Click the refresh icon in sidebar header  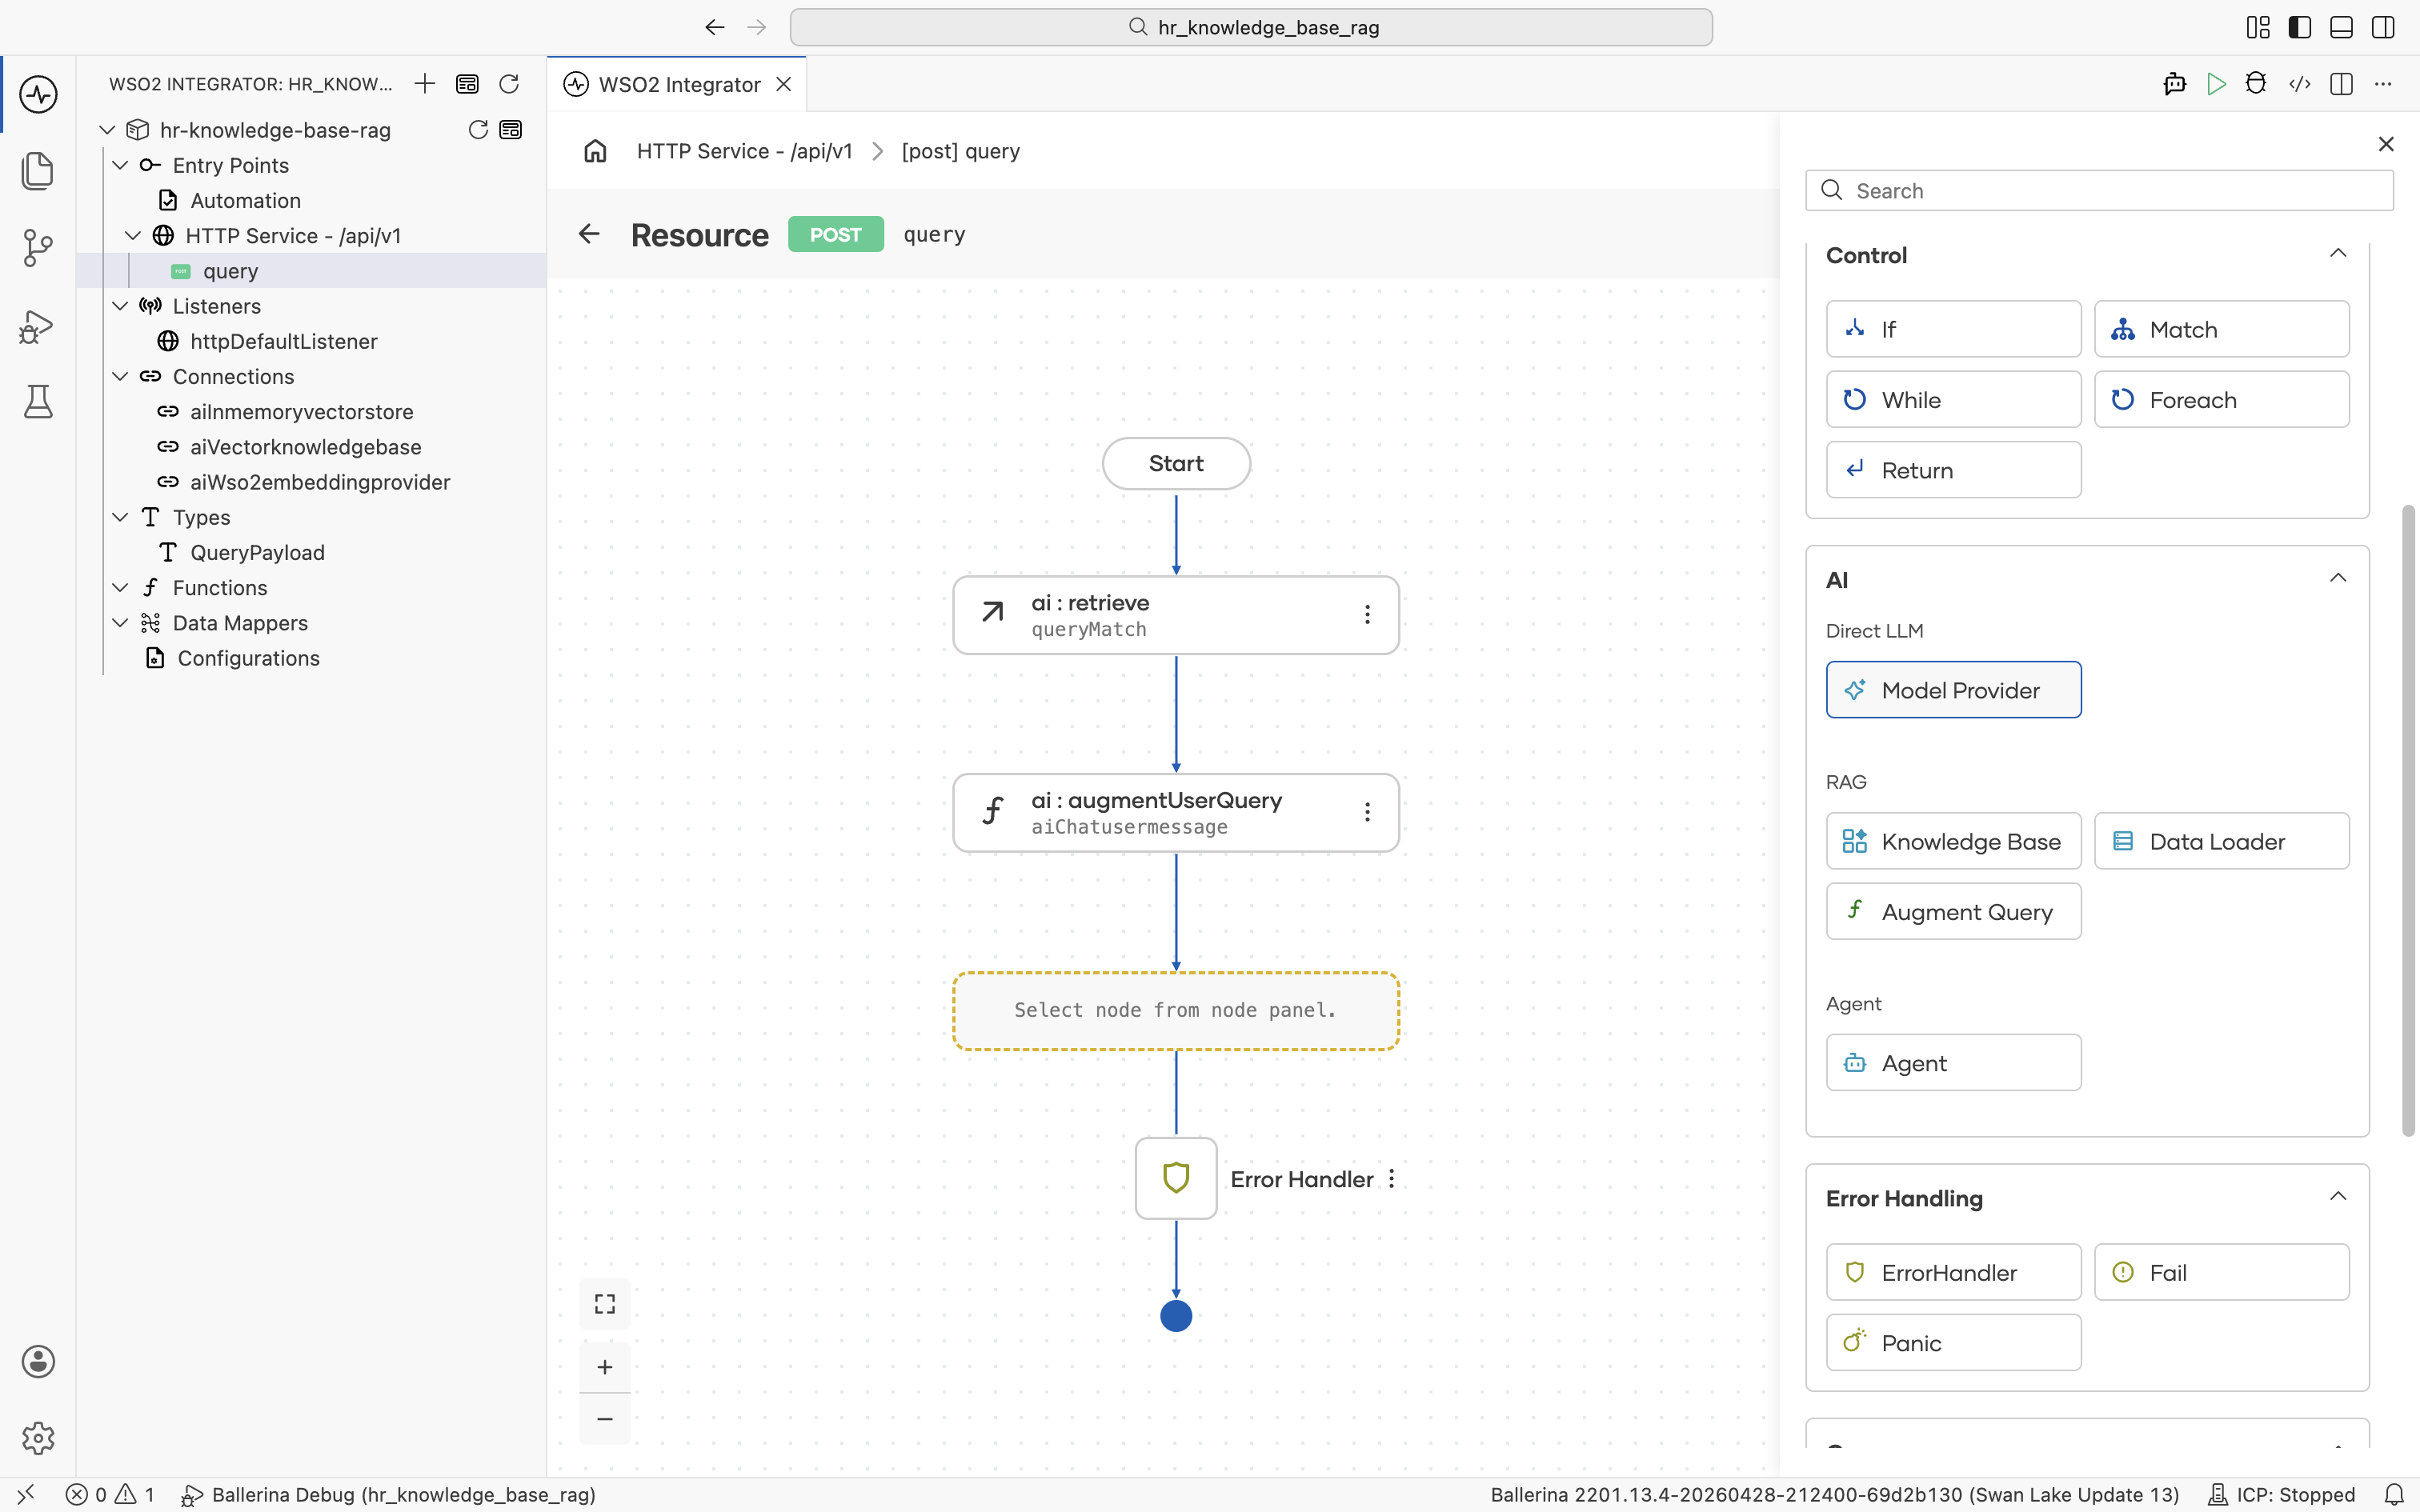click(509, 84)
